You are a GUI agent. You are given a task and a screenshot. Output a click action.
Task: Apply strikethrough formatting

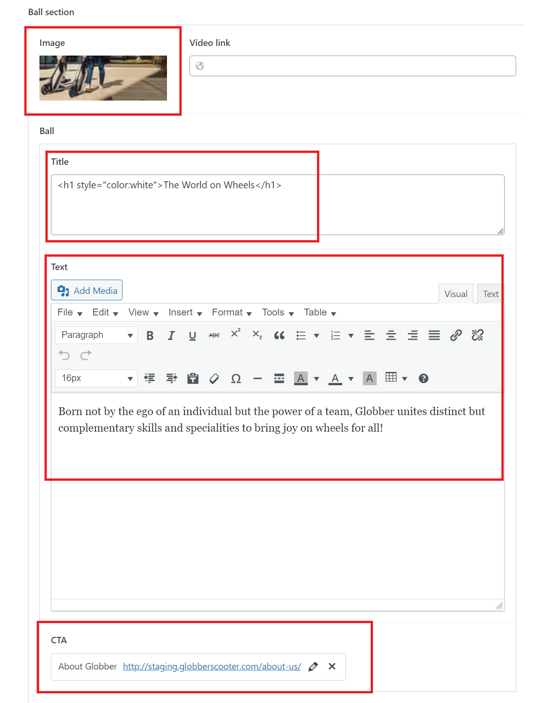[x=214, y=336]
